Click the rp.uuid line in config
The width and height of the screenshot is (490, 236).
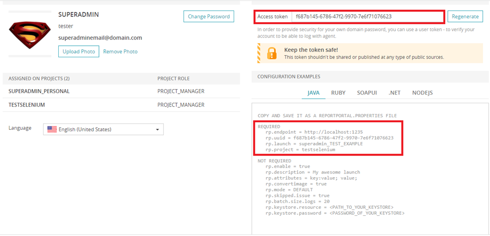tap(329, 138)
